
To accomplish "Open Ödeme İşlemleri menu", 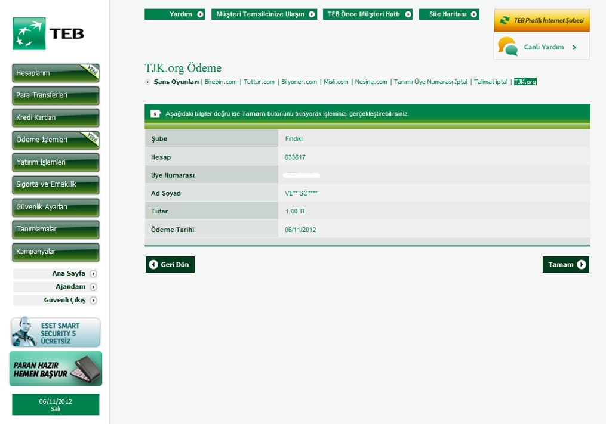I will click(56, 140).
